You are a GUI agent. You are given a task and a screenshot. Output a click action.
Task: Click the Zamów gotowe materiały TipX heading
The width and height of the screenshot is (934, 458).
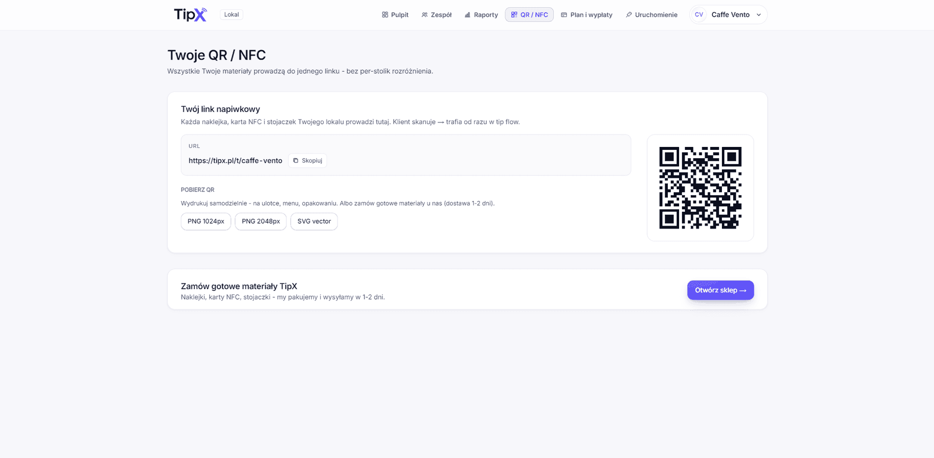239,286
